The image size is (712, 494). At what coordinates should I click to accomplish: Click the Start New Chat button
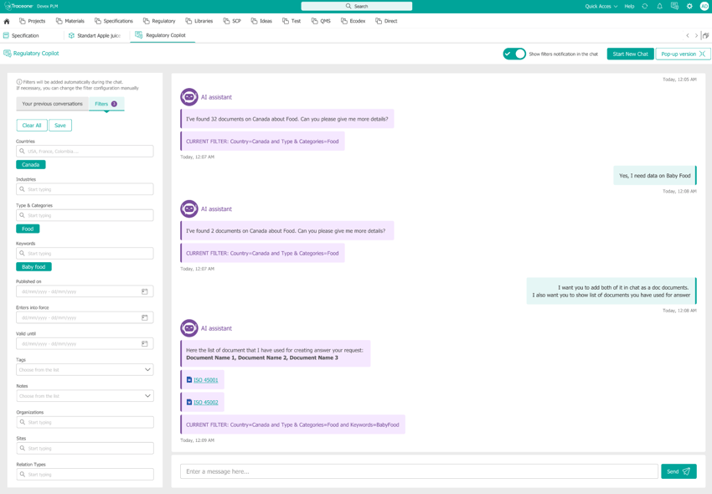click(x=630, y=54)
